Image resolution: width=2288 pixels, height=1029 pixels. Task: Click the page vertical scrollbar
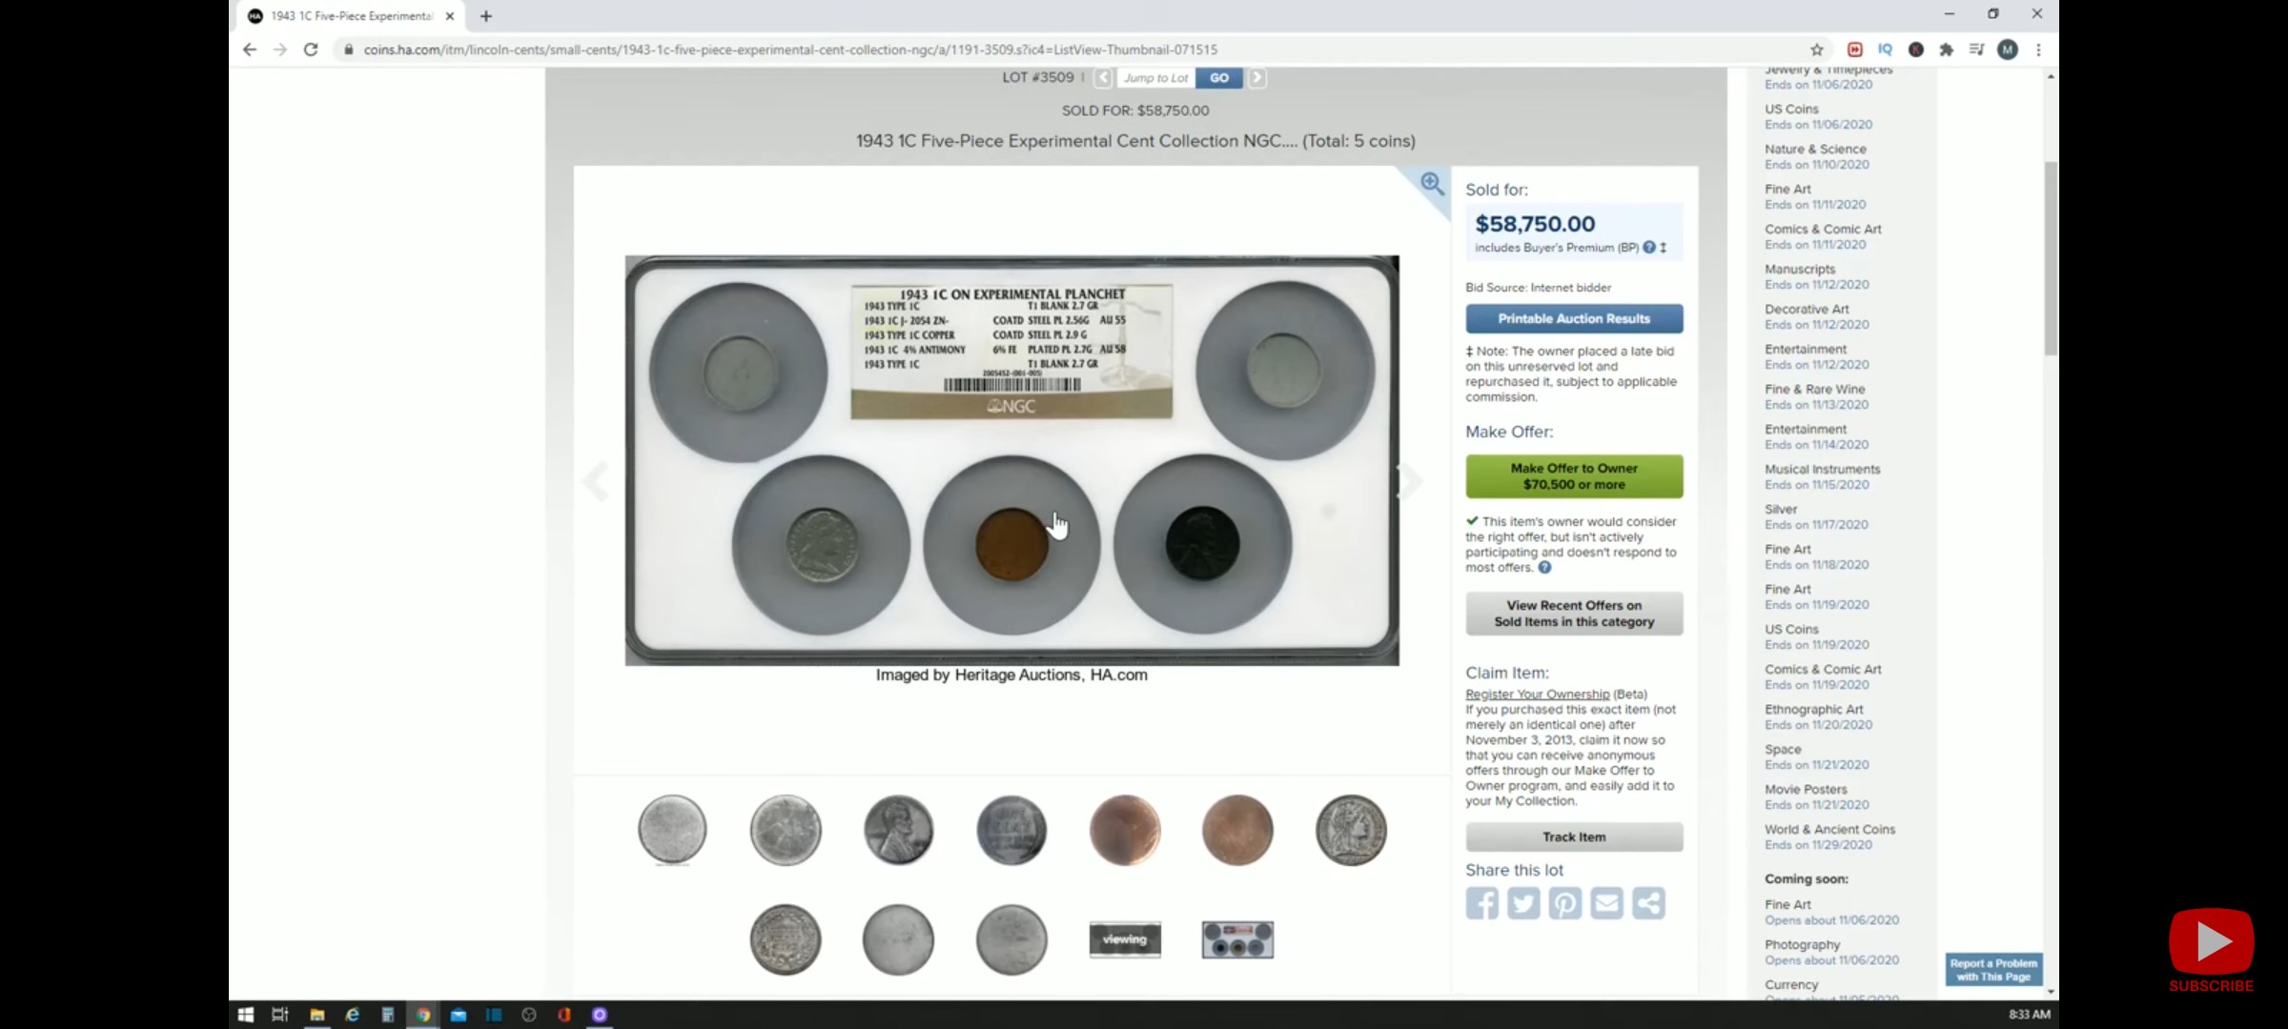[2051, 259]
